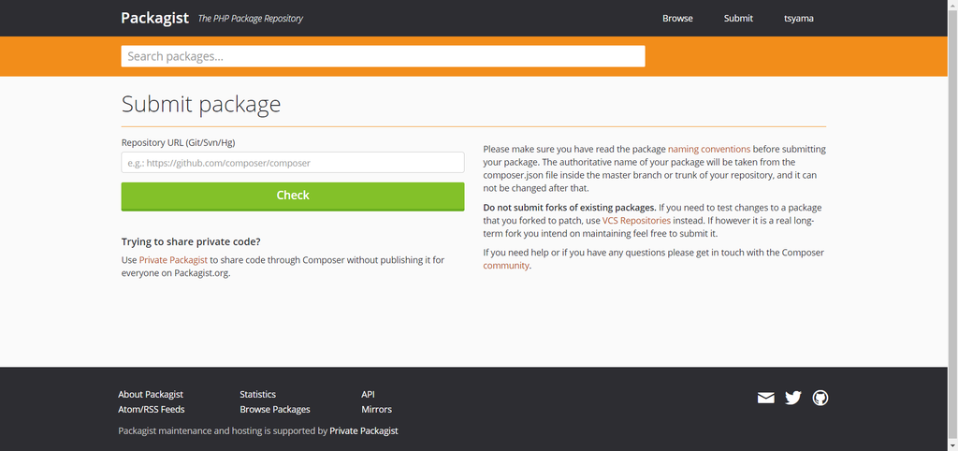The height and width of the screenshot is (451, 958).
Task: Open the tsyama user menu
Action: click(x=799, y=19)
